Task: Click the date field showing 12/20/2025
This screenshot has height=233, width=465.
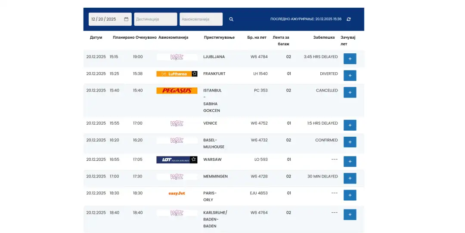Action: (105, 19)
